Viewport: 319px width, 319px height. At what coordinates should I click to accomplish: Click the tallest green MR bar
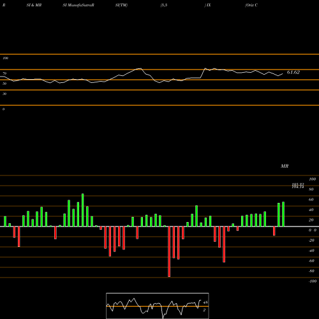[83, 210]
